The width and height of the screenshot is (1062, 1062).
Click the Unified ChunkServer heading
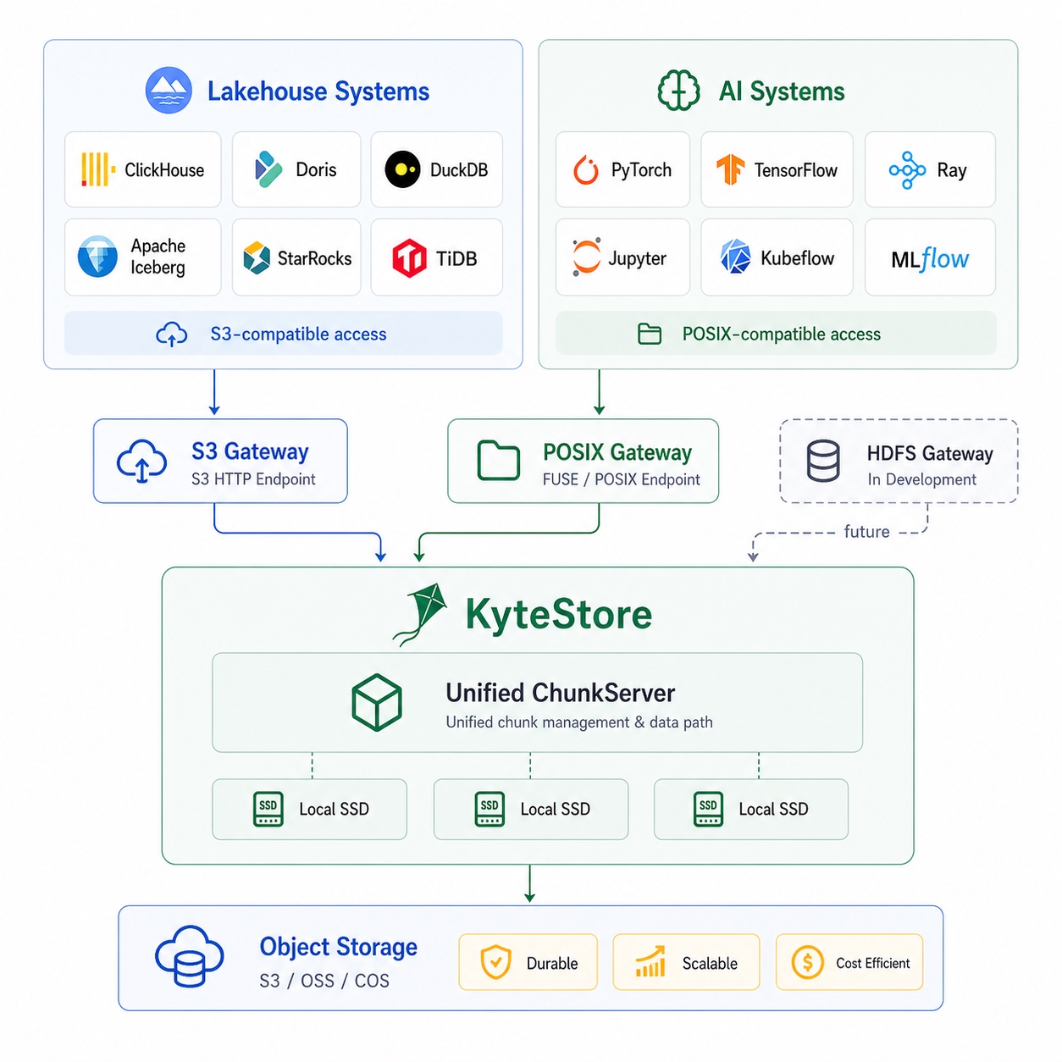561,693
